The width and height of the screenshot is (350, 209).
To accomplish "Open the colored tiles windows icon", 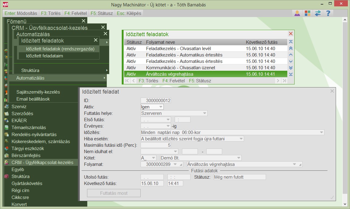I will 307,13.
